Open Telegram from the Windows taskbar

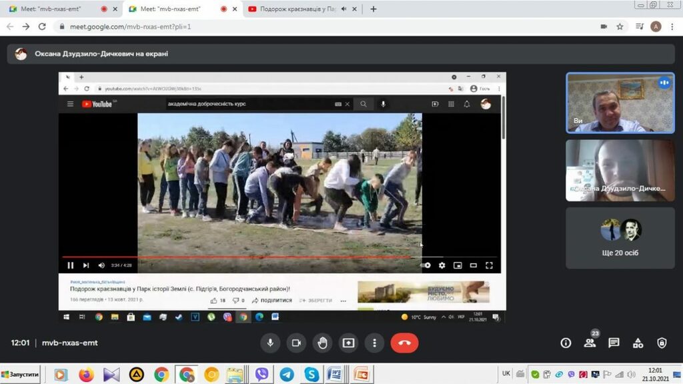pos(286,374)
